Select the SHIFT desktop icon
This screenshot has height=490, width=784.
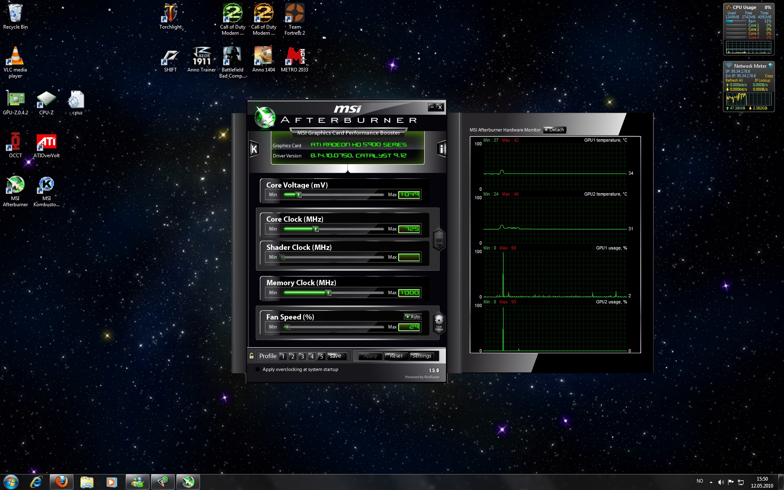(171, 60)
